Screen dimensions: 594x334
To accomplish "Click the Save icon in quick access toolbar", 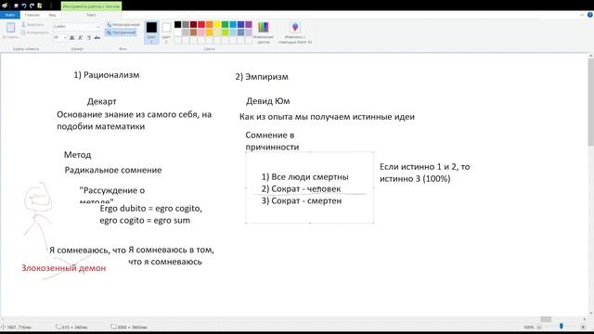I will (x=16, y=6).
